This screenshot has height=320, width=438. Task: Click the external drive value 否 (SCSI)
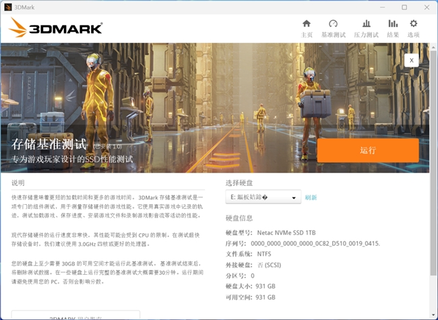point(269,265)
